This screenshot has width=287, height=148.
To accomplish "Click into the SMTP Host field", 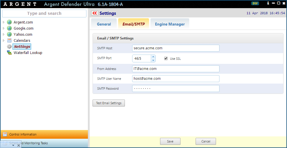I will [x=176, y=48].
